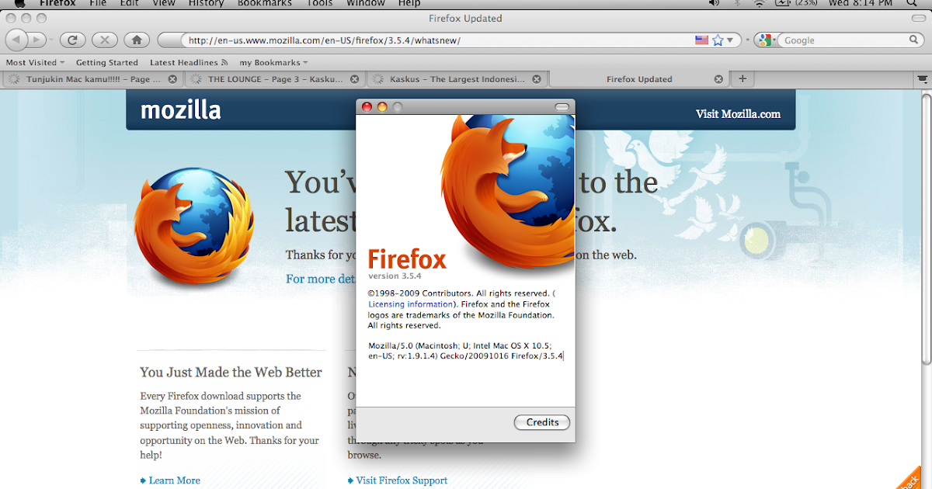Open the View menu
Viewport: 932px width, 489px height.
click(164, 3)
